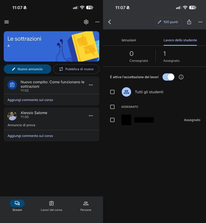Switch to Stream tab in bottom bar
Screen dimensions: 206x223
tap(17, 205)
